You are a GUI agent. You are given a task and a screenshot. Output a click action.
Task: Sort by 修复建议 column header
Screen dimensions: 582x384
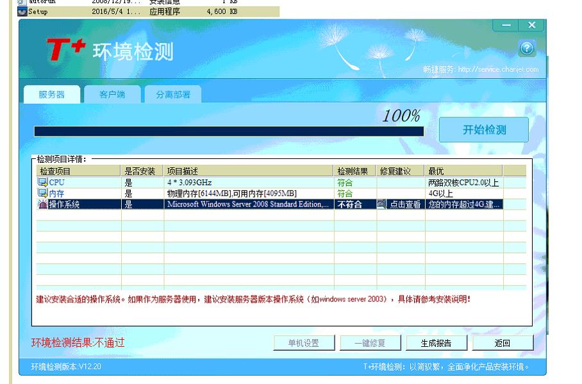tap(400, 171)
